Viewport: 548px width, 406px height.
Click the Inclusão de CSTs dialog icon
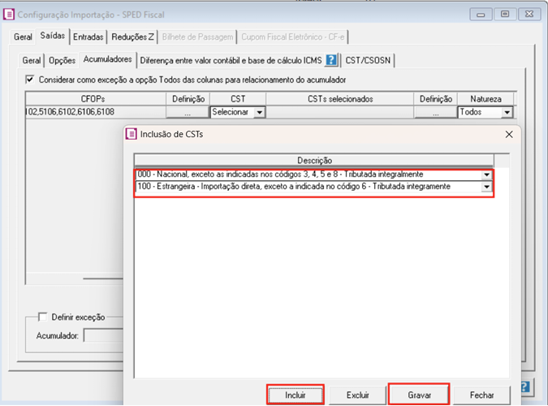132,134
